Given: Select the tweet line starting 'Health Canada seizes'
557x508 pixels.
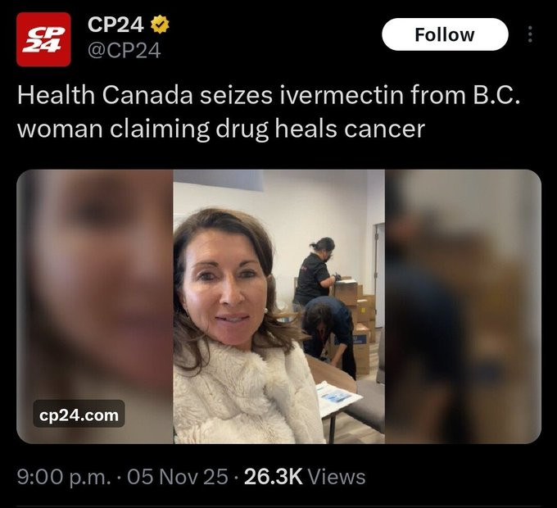Looking at the screenshot, I should click(269, 96).
